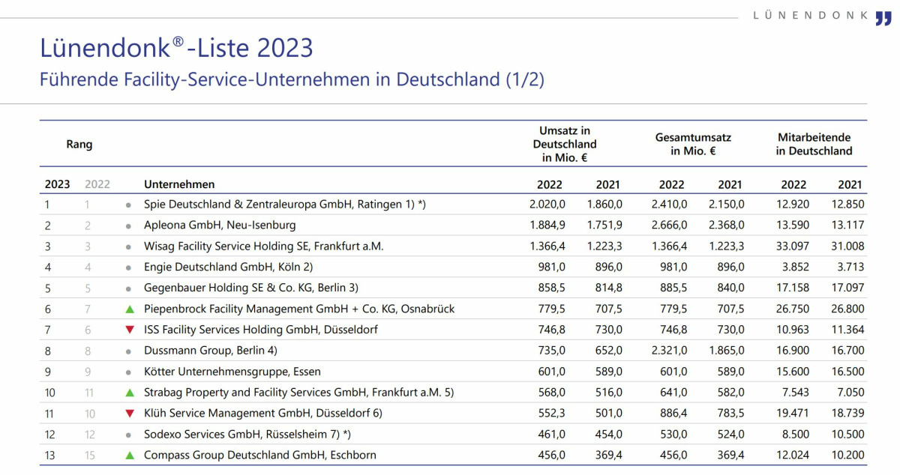Viewport: 900px width, 475px height.
Task: Select the Compass Group employee count "12.024"
Action: pos(792,455)
